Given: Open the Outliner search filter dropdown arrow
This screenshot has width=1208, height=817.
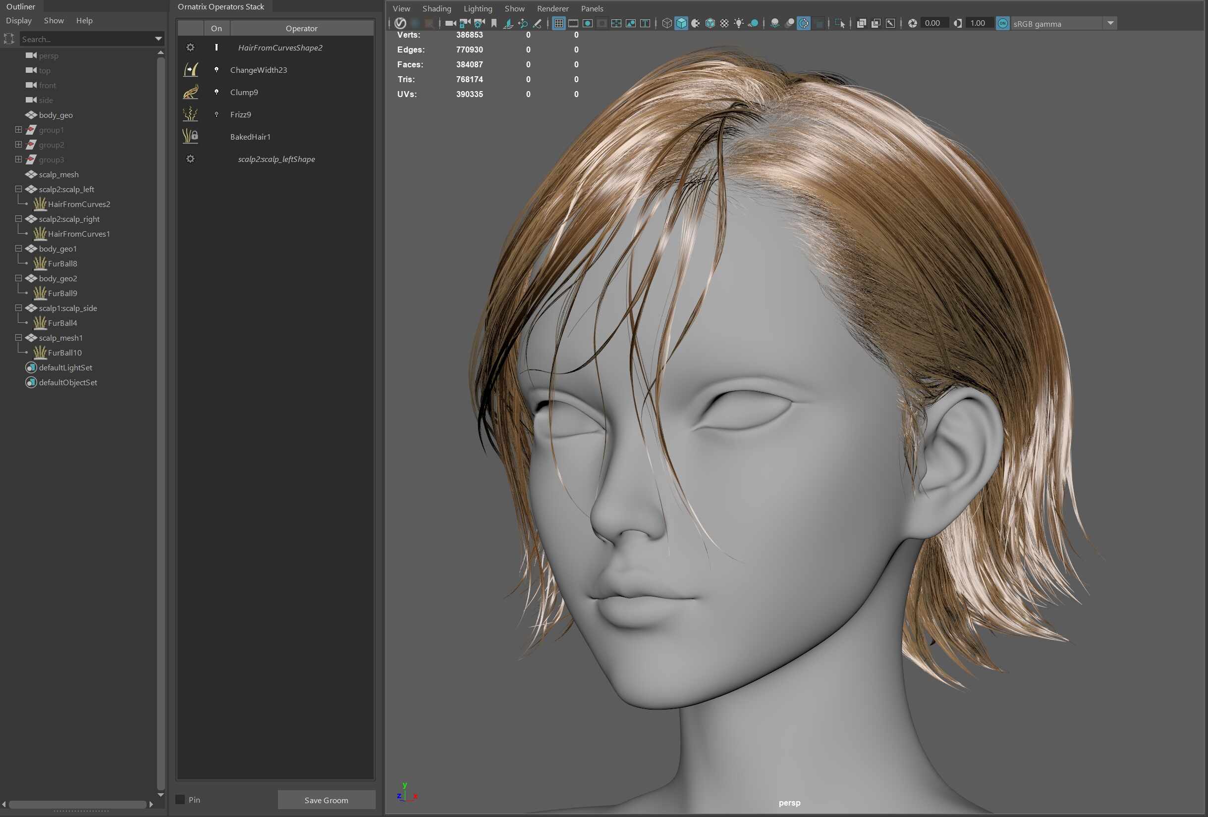Looking at the screenshot, I should (159, 39).
